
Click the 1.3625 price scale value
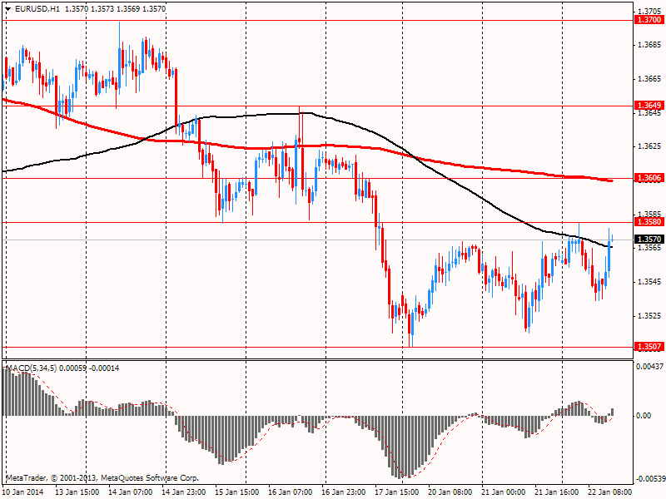point(650,146)
